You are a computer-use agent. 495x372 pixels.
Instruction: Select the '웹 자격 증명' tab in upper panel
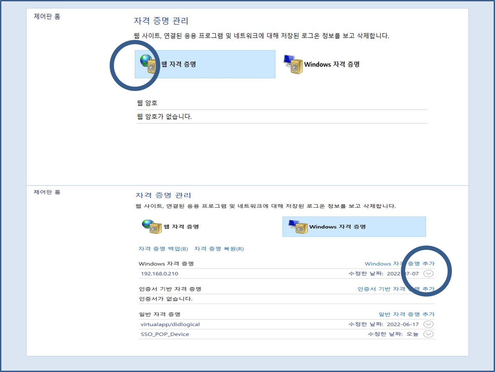coord(205,64)
